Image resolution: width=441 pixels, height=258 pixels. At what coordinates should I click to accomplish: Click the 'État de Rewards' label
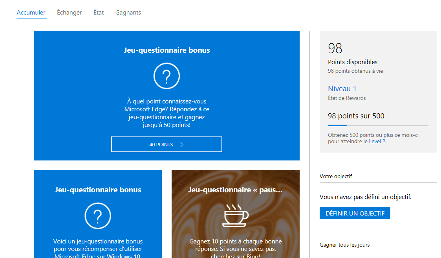coord(347,98)
